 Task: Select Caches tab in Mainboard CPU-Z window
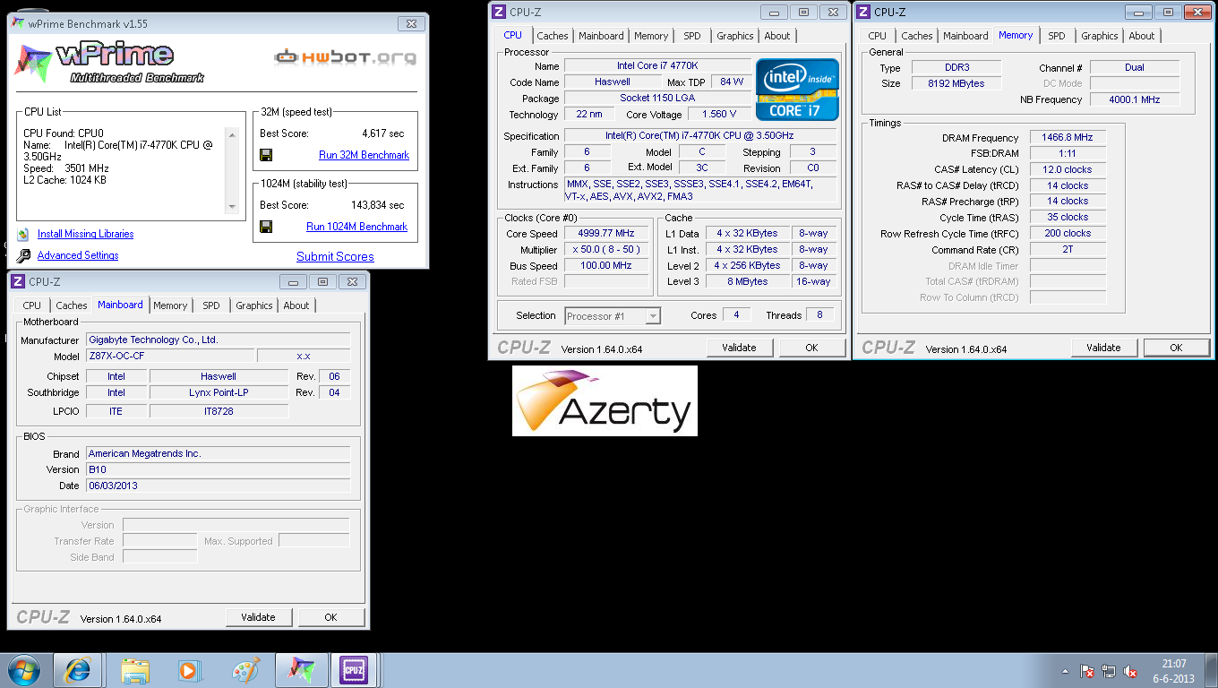[x=72, y=305]
